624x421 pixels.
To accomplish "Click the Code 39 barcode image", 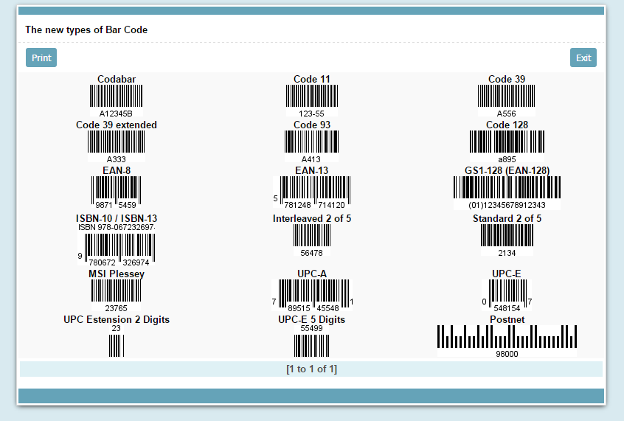I will point(507,97).
